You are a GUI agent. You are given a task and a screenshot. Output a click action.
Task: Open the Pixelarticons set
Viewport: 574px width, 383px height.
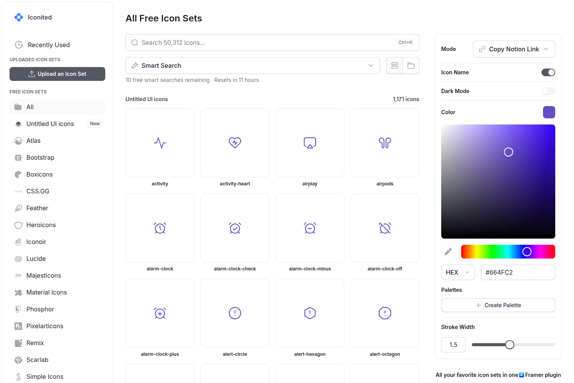(57, 326)
